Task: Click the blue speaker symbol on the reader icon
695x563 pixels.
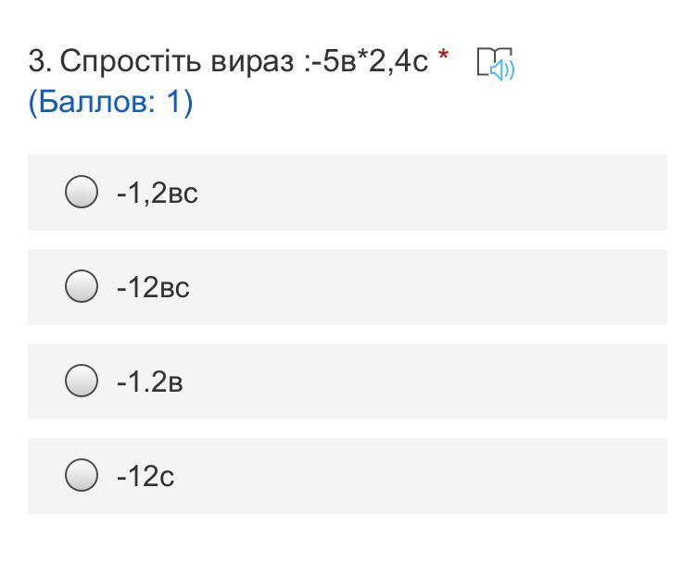Action: [x=503, y=70]
